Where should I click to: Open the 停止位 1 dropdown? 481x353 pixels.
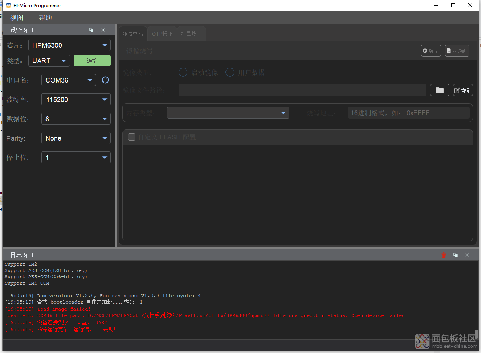[76, 157]
